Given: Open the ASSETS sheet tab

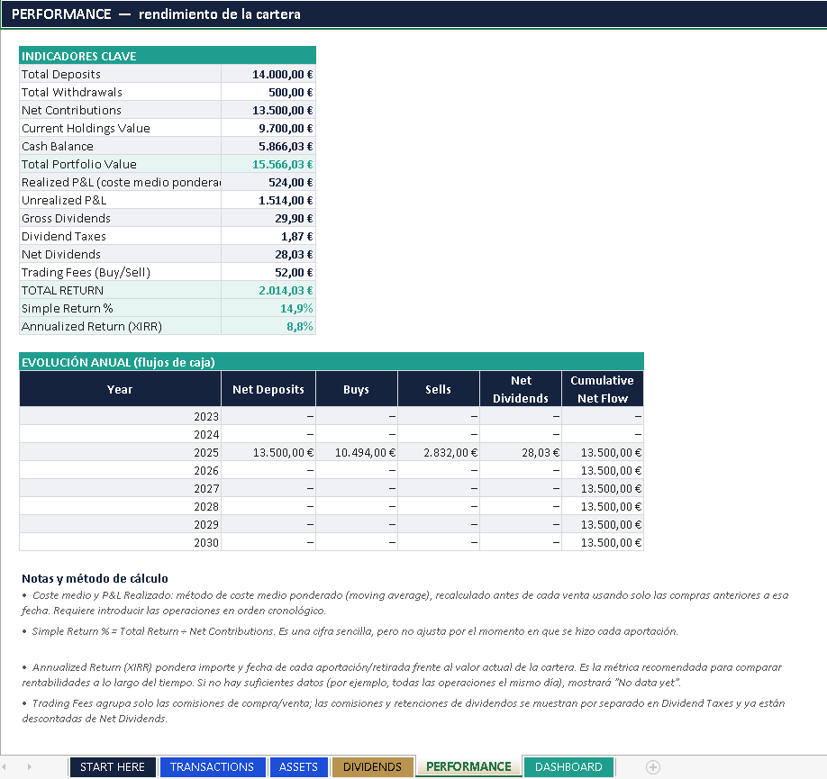Looking at the screenshot, I should pyautogui.click(x=298, y=767).
